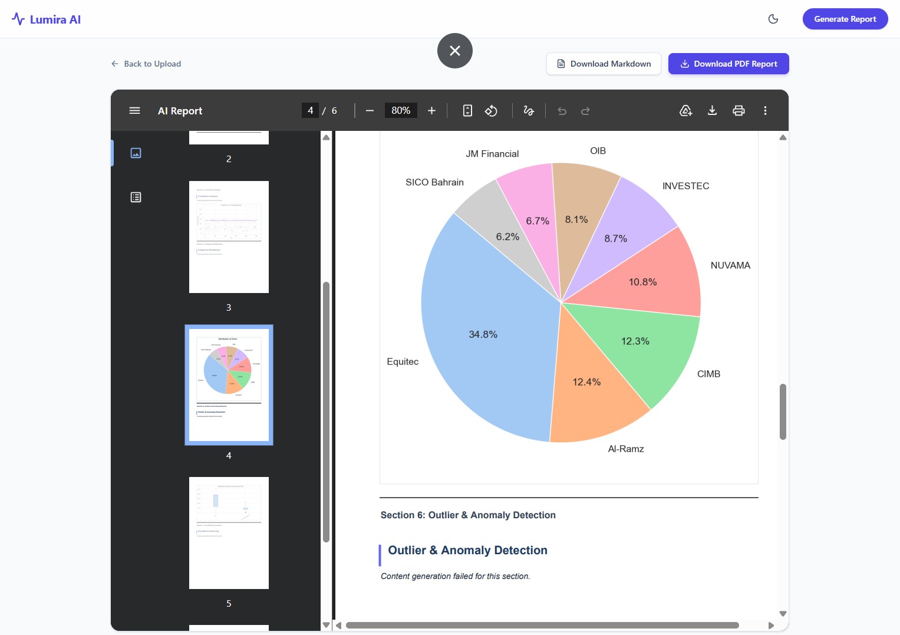The width and height of the screenshot is (900, 635).
Task: Click the 'CIMB' chart label
Action: click(x=708, y=374)
